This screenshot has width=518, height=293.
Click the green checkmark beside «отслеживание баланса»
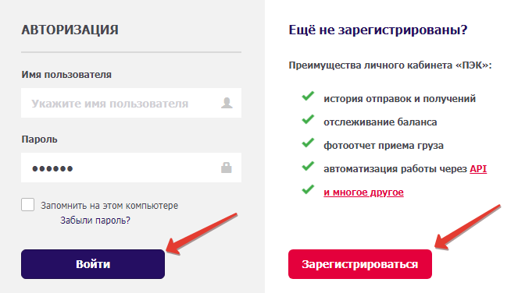pos(308,119)
